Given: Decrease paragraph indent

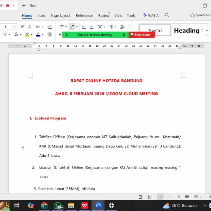Looking at the screenshot, I should [x=84, y=27].
